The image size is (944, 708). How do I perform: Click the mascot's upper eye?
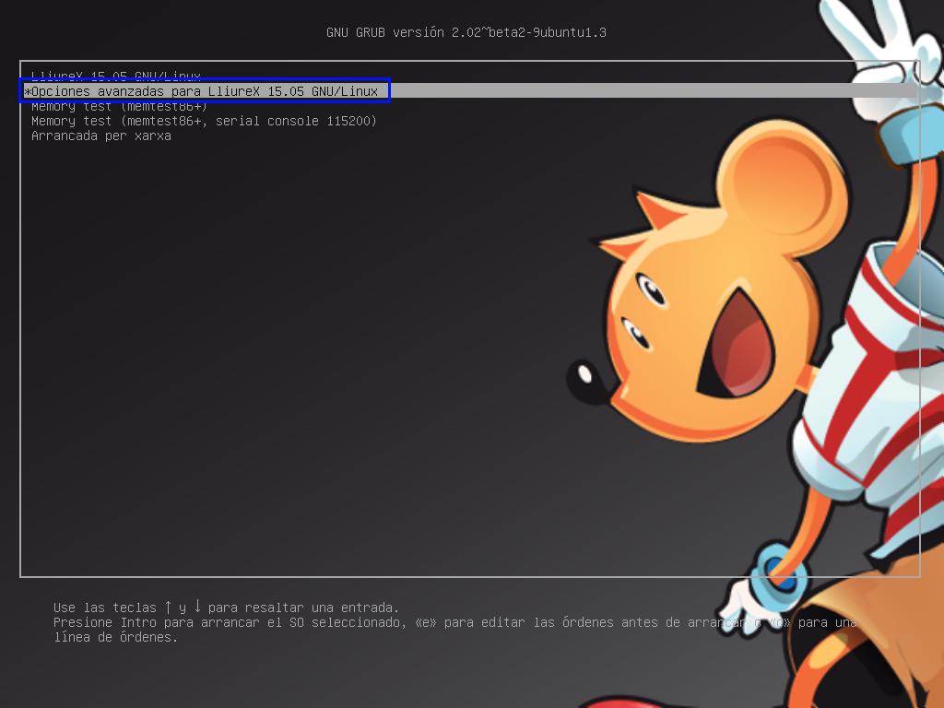(653, 292)
